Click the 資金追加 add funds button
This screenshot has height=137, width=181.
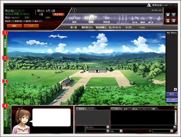(x=58, y=14)
